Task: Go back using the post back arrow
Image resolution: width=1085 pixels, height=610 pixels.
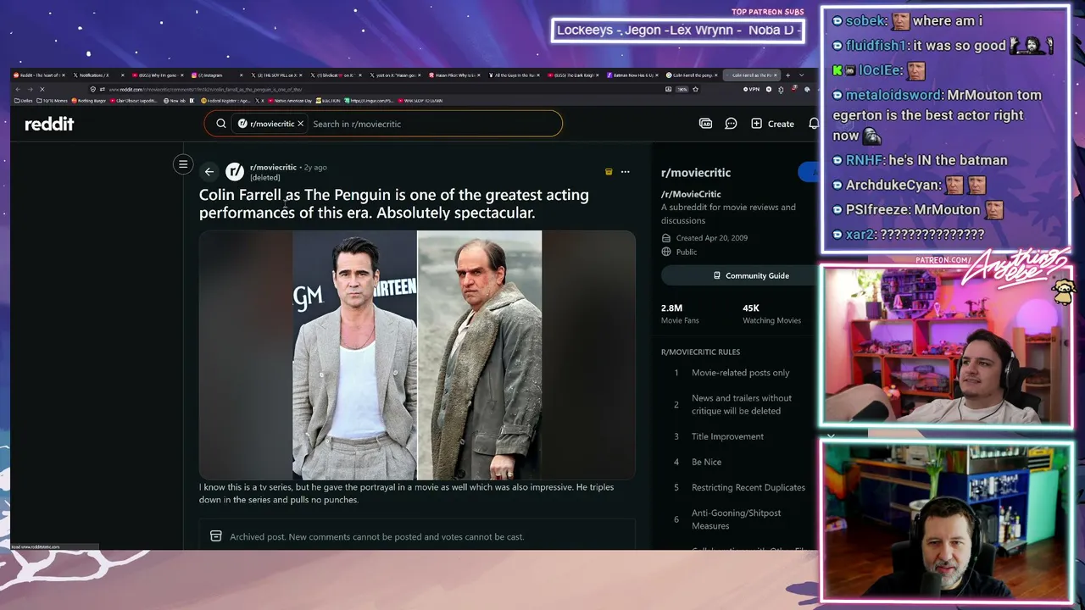Action: coord(209,172)
